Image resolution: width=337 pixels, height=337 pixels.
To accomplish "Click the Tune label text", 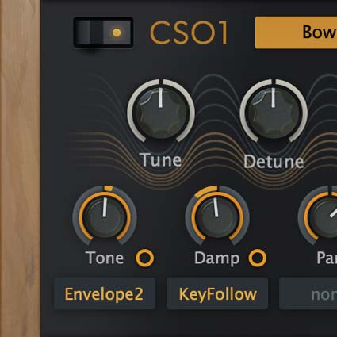I will click(x=161, y=159).
